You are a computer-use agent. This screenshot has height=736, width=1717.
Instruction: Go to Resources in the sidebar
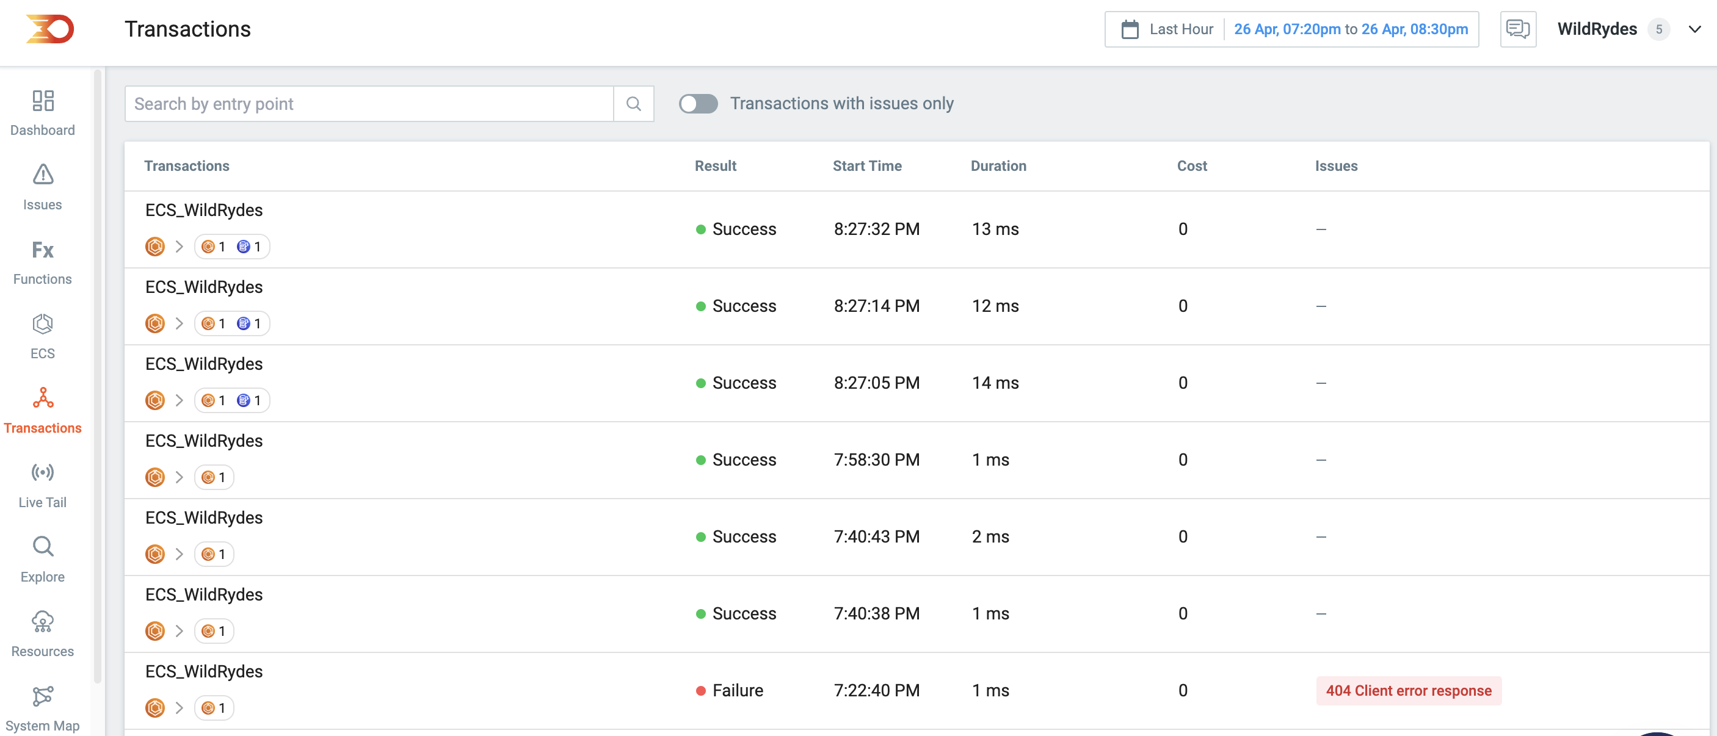[x=43, y=635]
